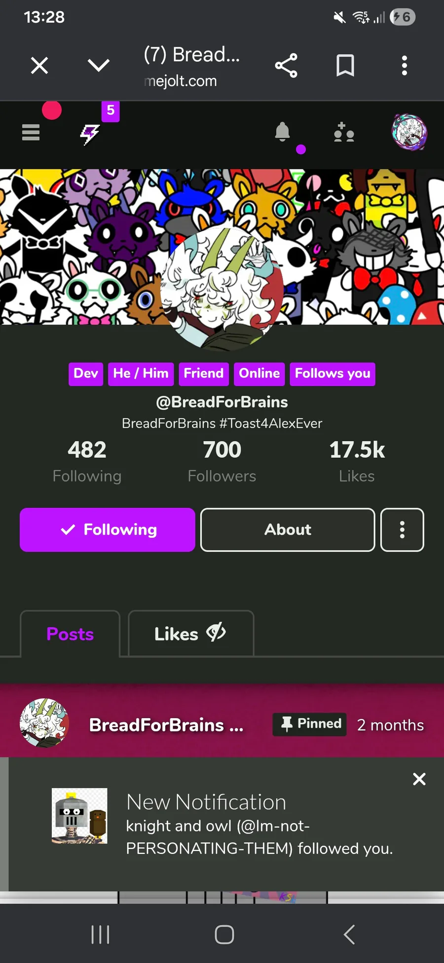Image resolution: width=444 pixels, height=963 pixels.
Task: Tap the Android back navigation button
Action: 349,934
